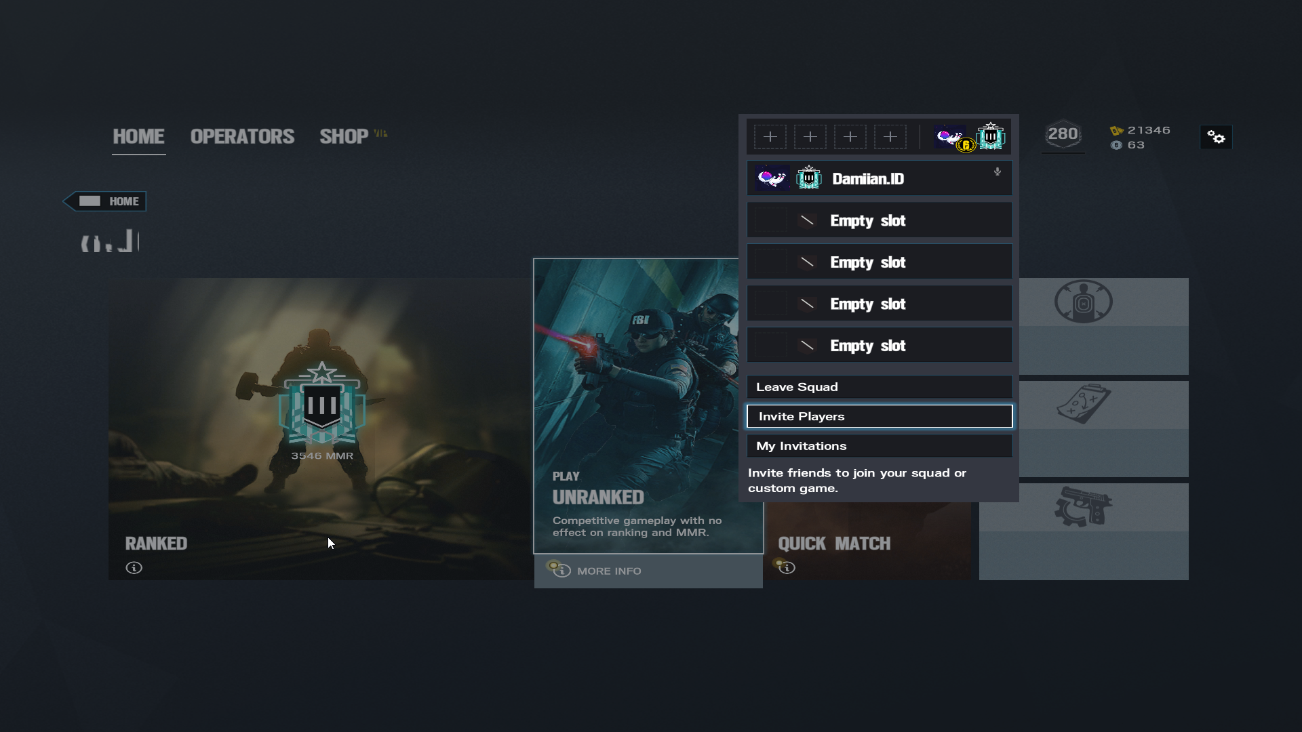
Task: Click the second Empty slot row
Action: tap(880, 262)
